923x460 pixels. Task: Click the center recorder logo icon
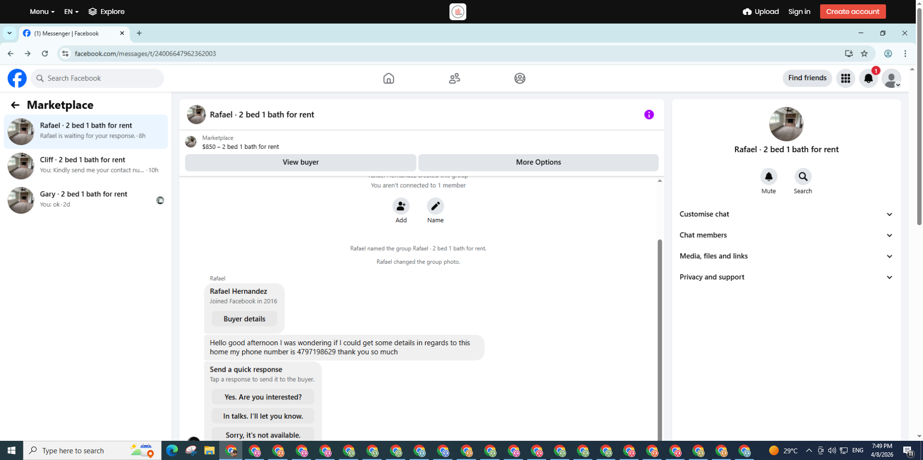458,12
